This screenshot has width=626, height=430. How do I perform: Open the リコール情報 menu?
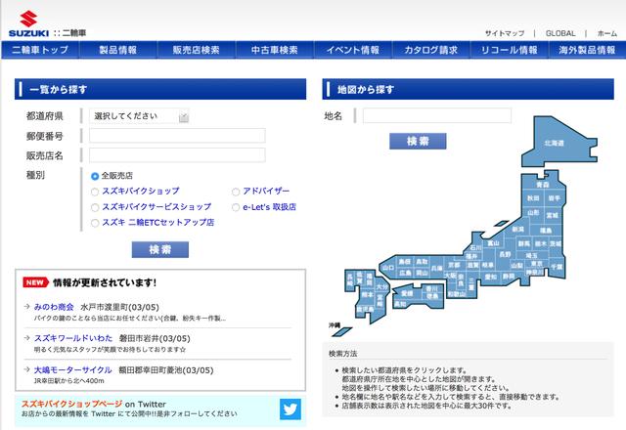point(509,50)
